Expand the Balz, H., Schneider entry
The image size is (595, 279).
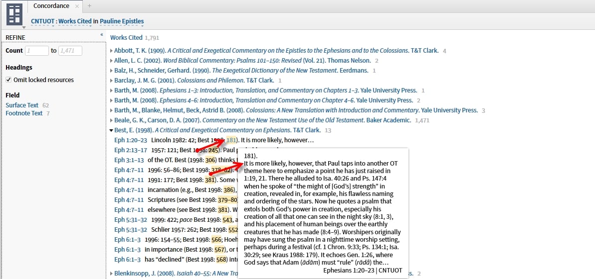tap(111, 71)
